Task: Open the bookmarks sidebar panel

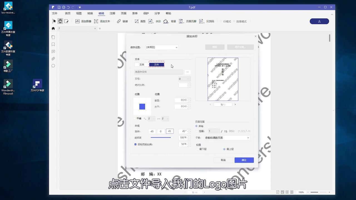Action: (x=53, y=44)
